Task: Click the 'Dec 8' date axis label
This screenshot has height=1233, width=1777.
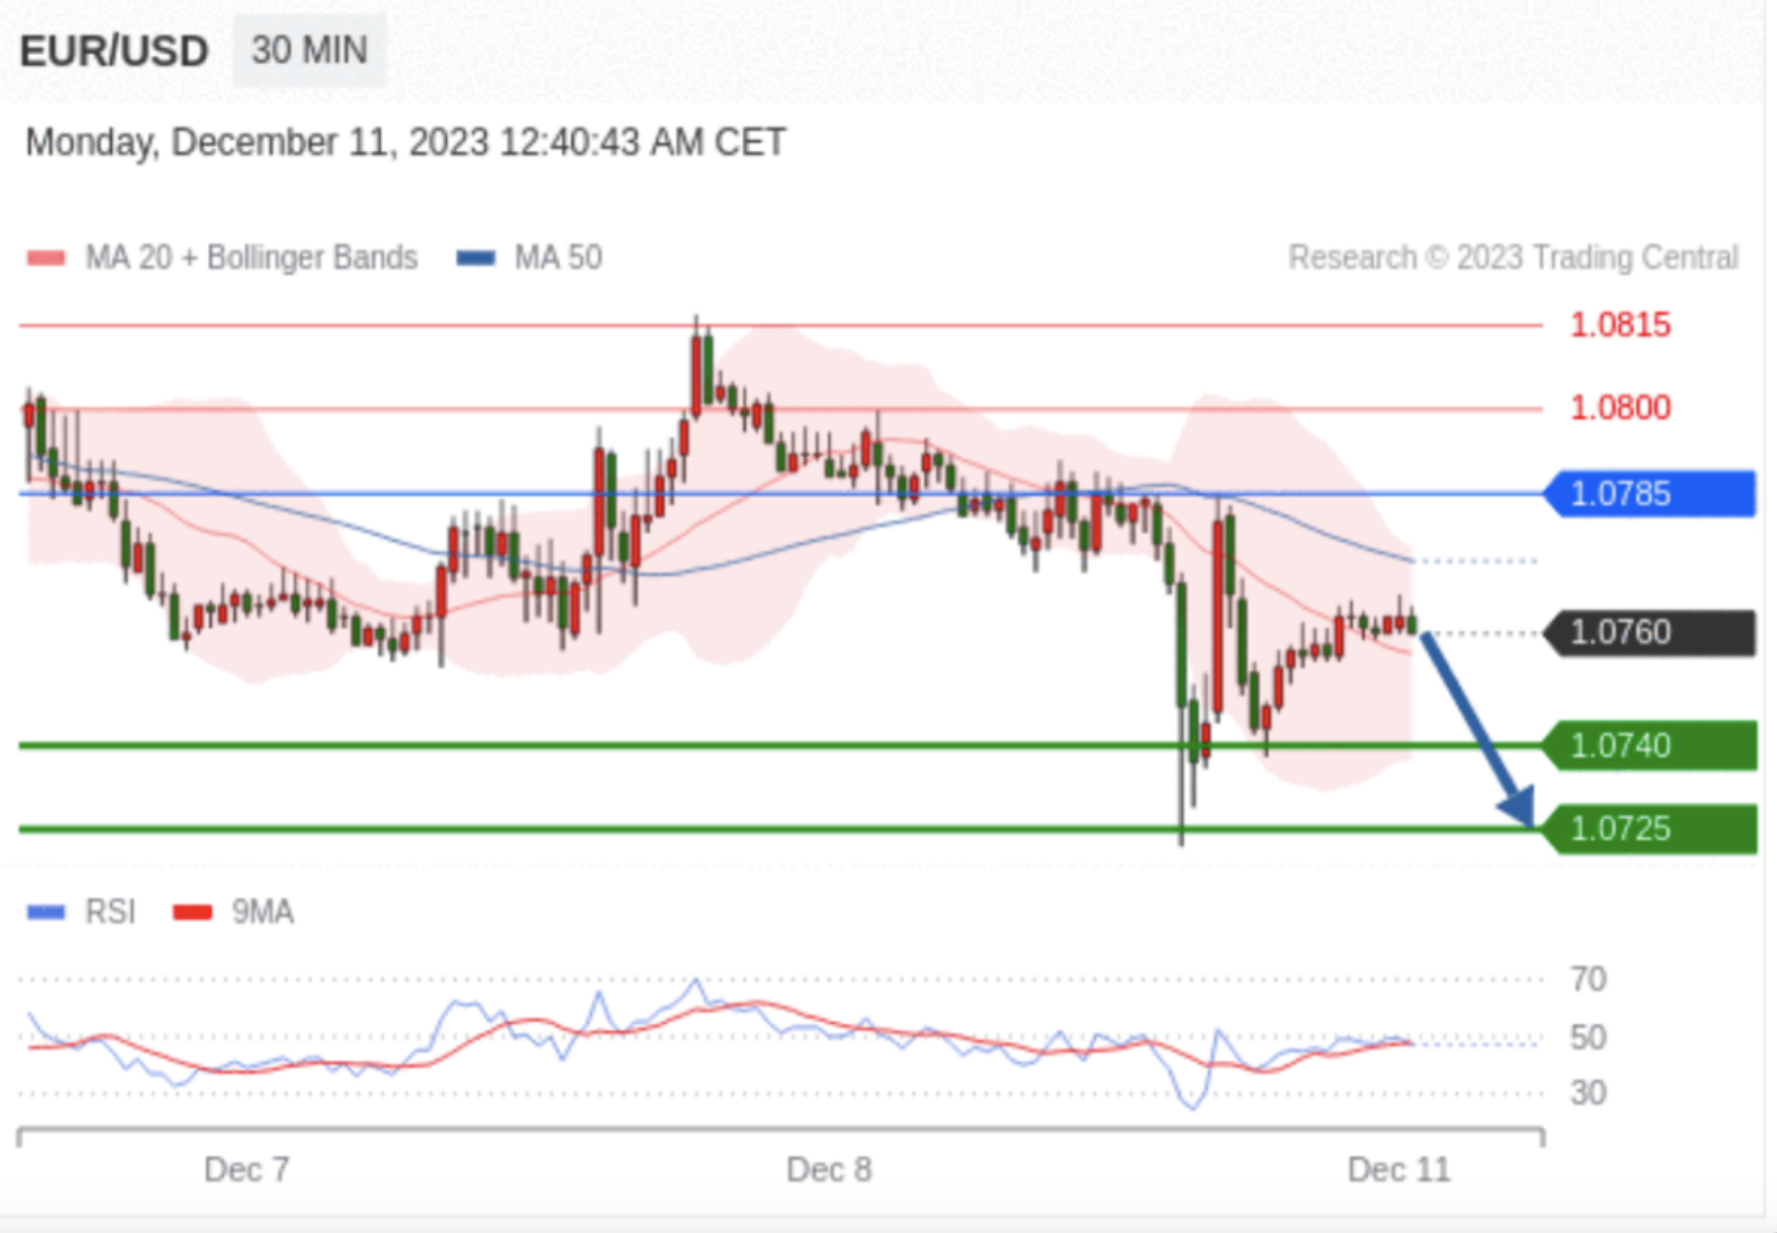Action: (829, 1170)
